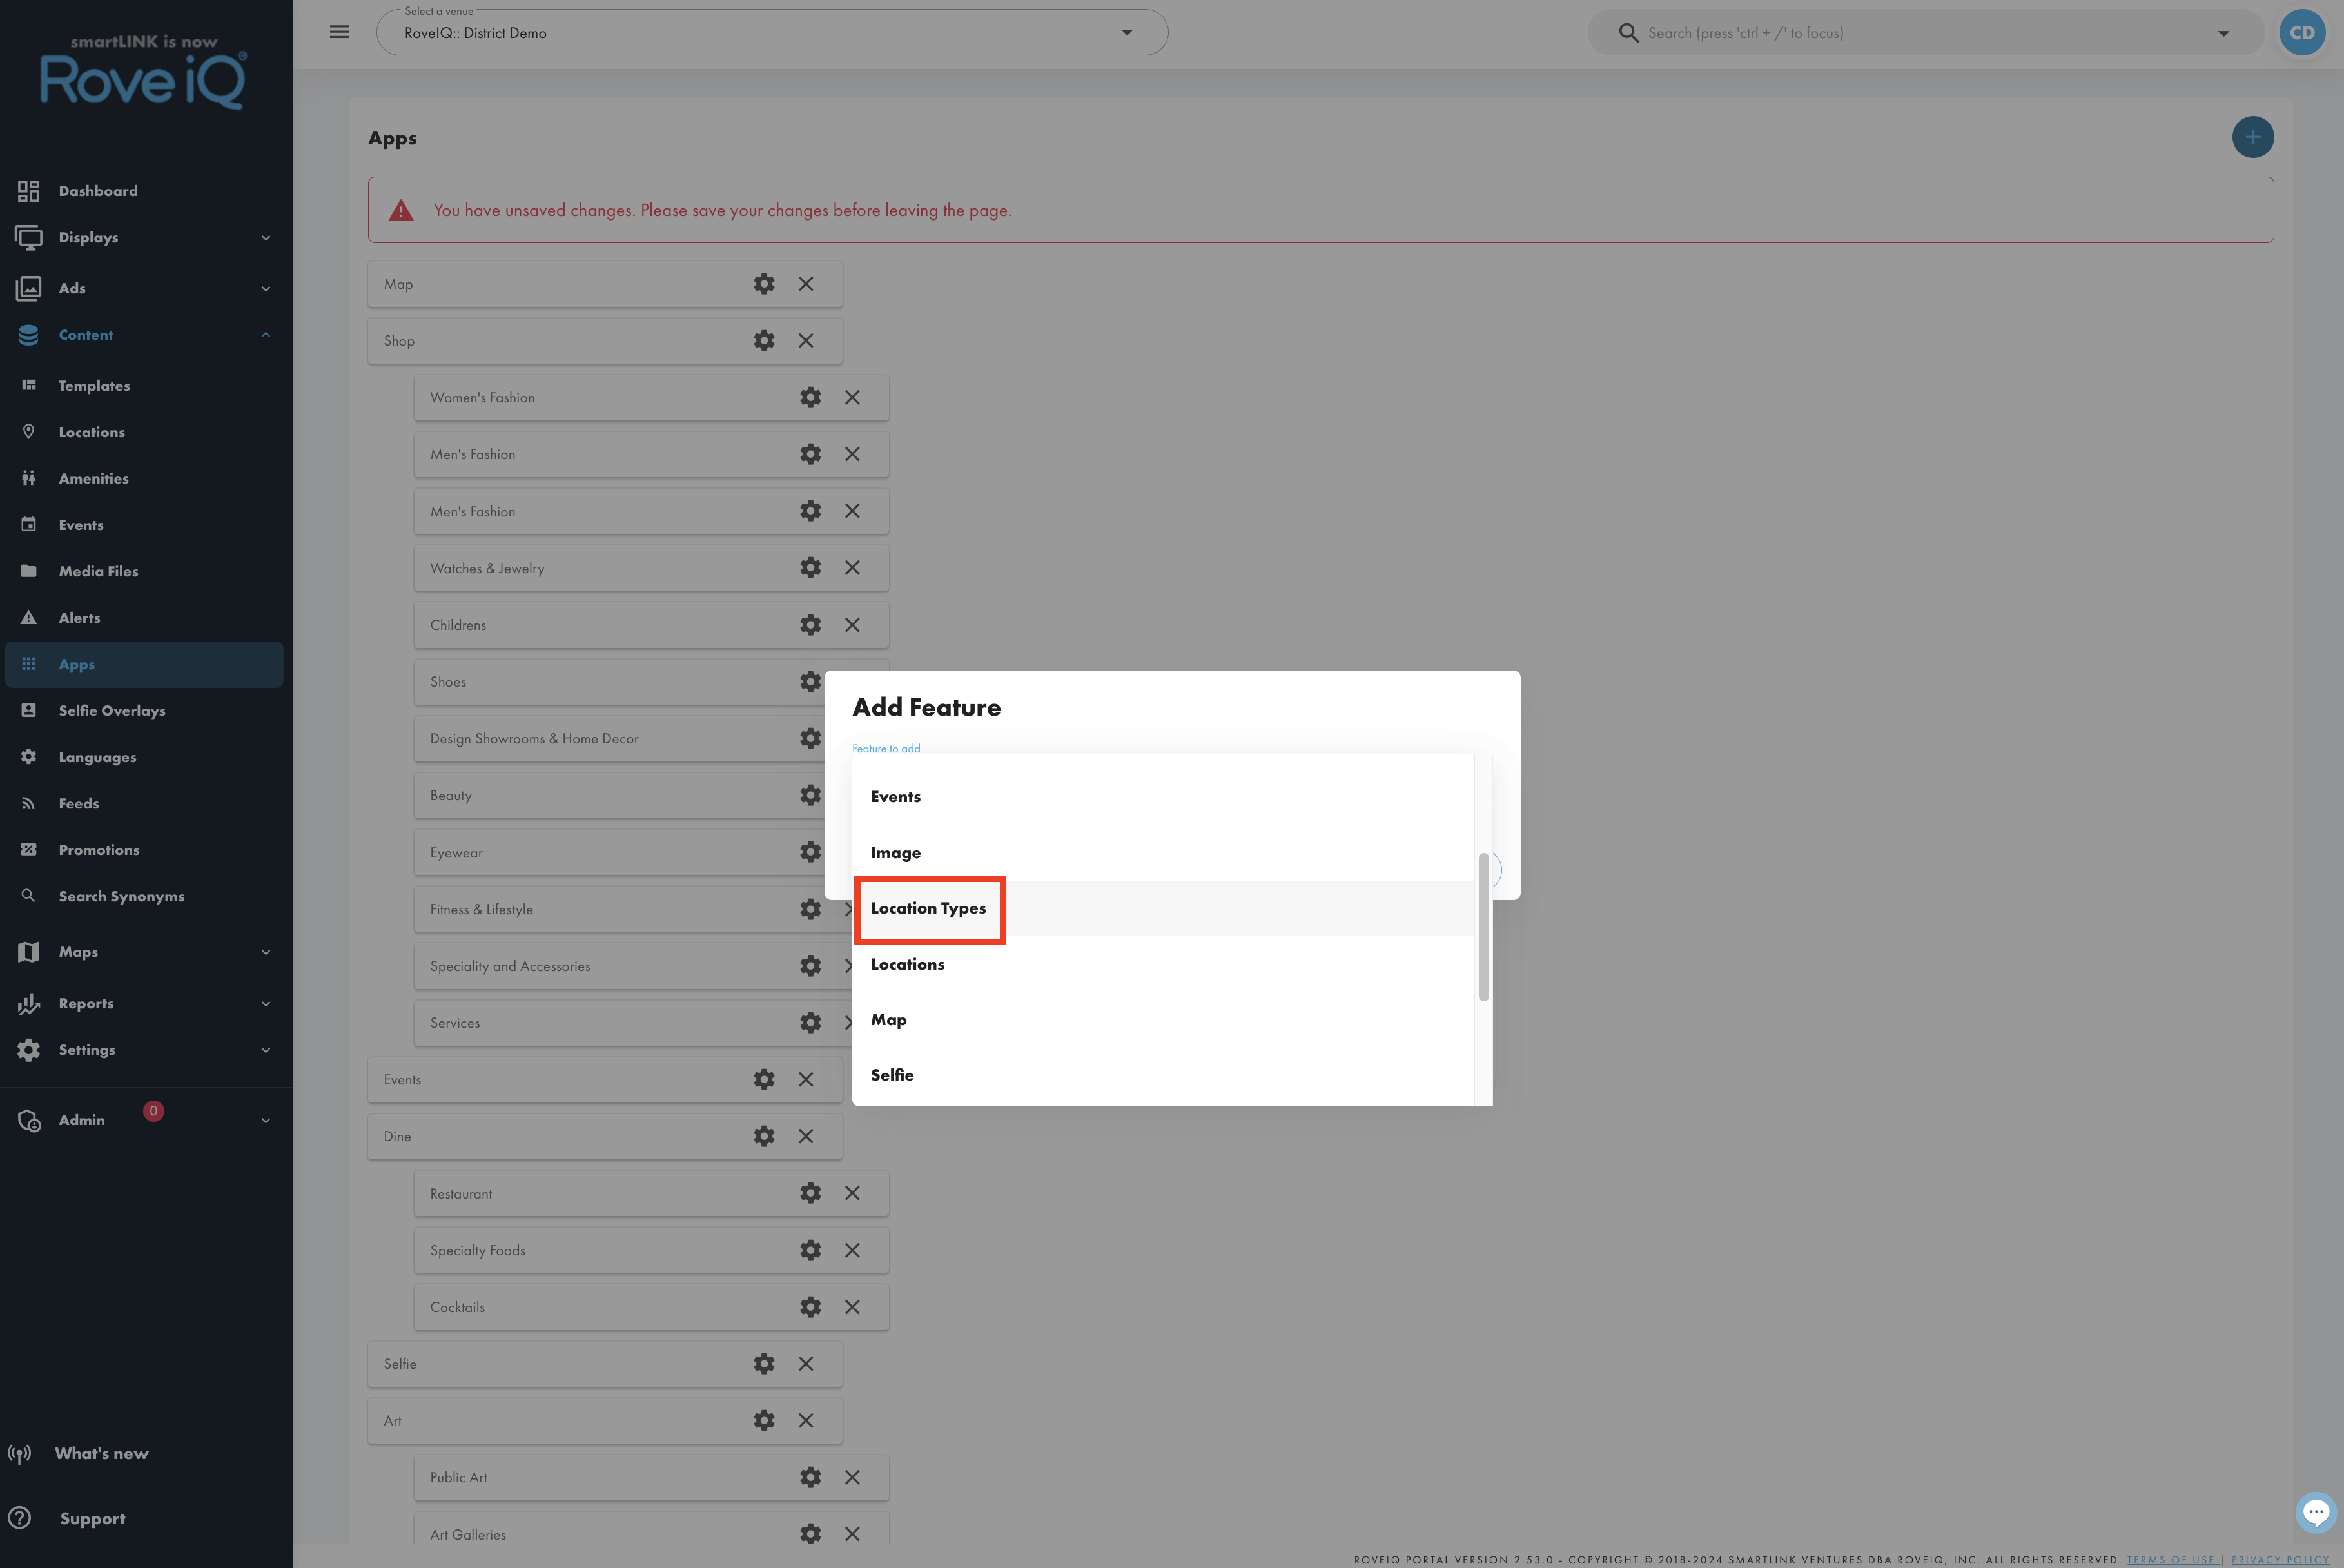Viewport: 2344px width, 1568px height.
Task: Remove the Map app with X
Action: tap(806, 284)
